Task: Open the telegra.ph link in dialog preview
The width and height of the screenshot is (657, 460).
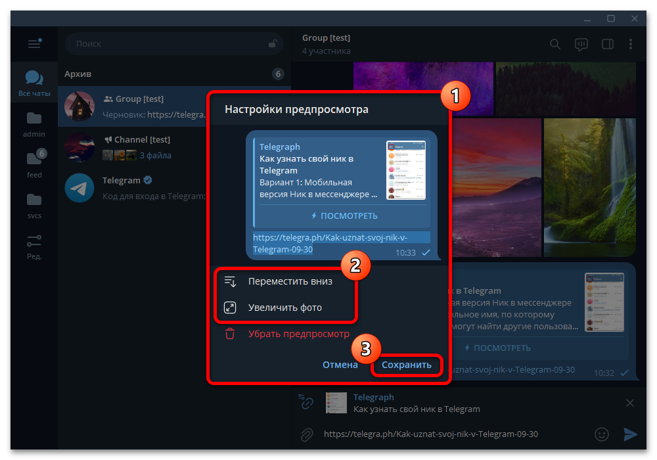Action: click(330, 243)
